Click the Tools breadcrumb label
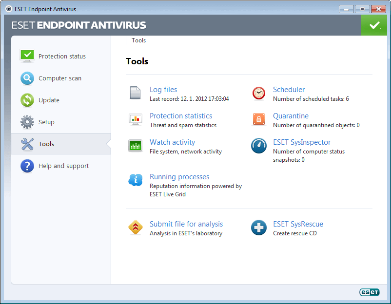The image size is (391, 304). (138, 40)
